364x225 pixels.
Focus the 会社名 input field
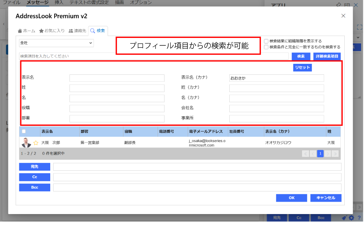pos(277,109)
